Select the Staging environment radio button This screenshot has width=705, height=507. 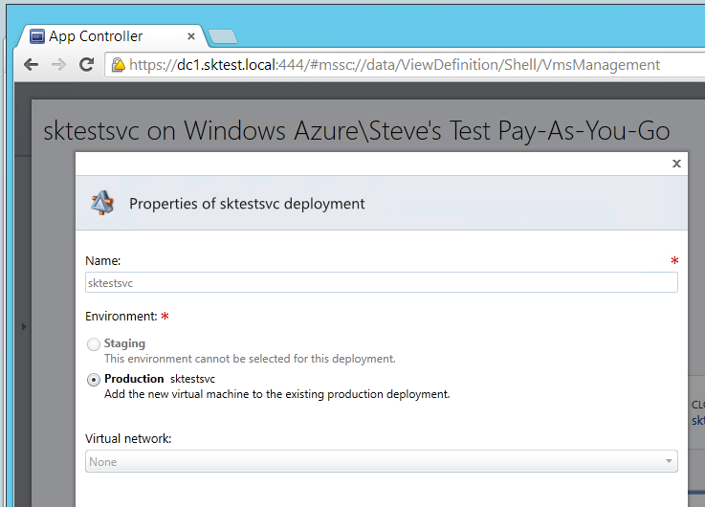[x=94, y=344]
